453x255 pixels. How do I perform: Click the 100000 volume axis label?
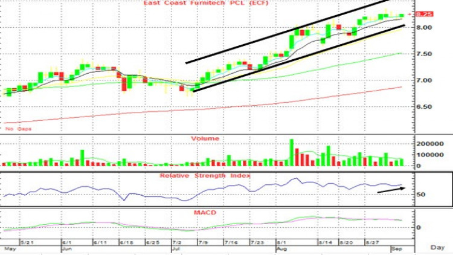pos(430,155)
